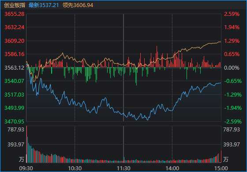Screen dimensions: 247x172
Task: Select the latest value 最新3537.21
Action: coord(44,5)
